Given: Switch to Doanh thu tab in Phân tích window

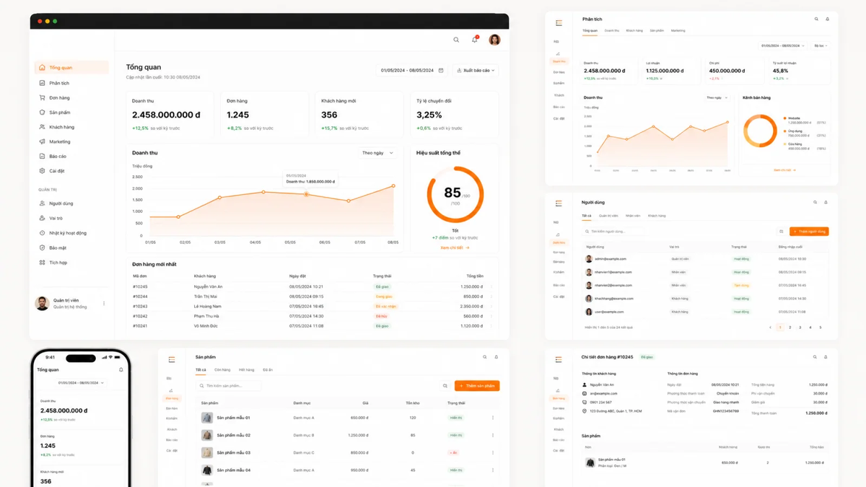Looking at the screenshot, I should (x=611, y=31).
